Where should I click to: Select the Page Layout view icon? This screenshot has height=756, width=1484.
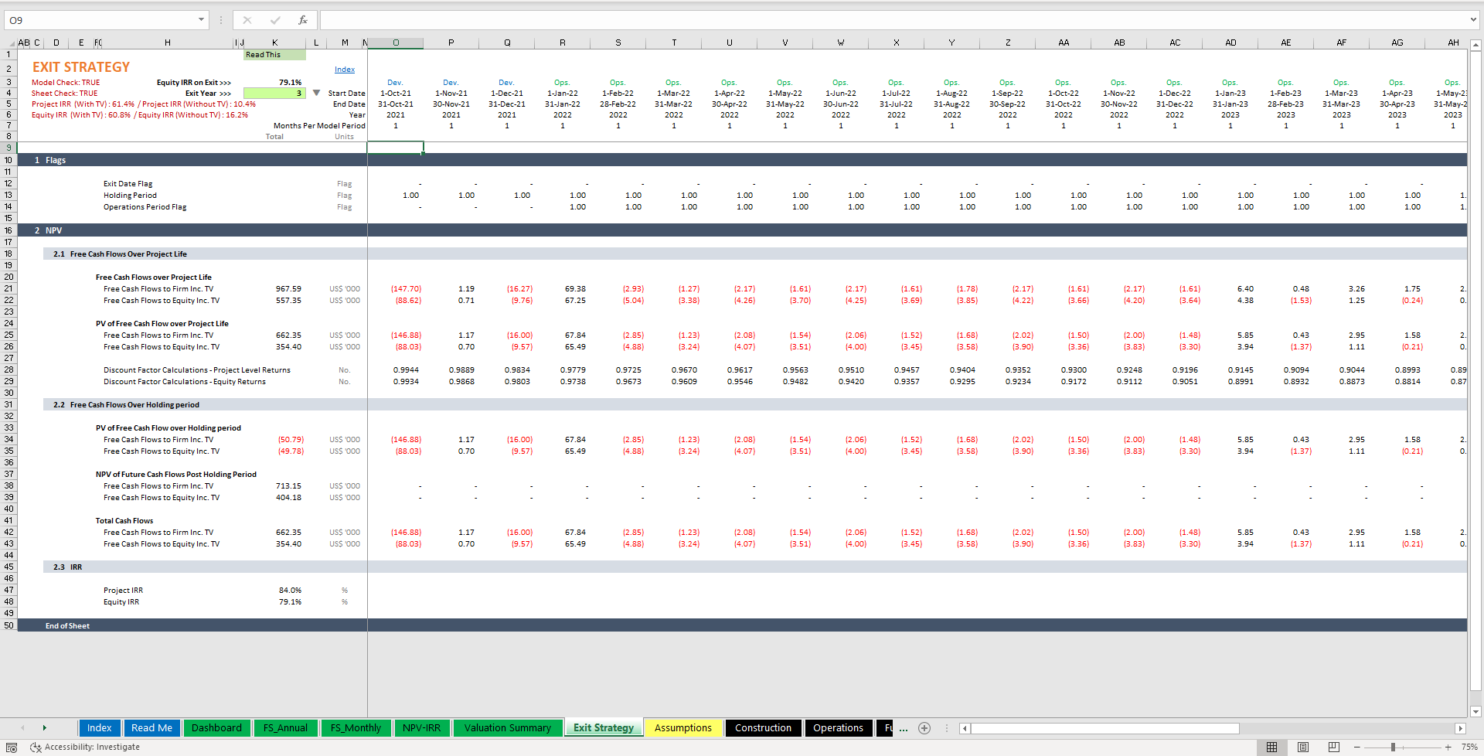[1302, 747]
